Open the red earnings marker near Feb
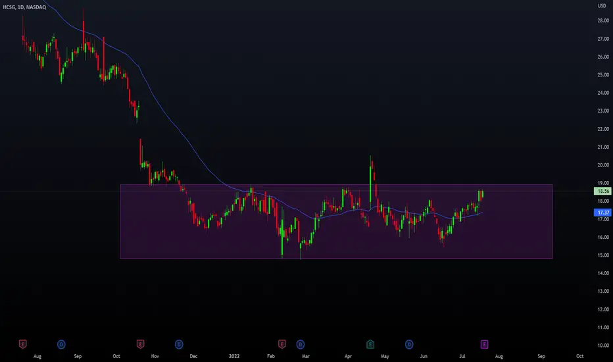Image resolution: width=613 pixels, height=362 pixels. tap(282, 344)
